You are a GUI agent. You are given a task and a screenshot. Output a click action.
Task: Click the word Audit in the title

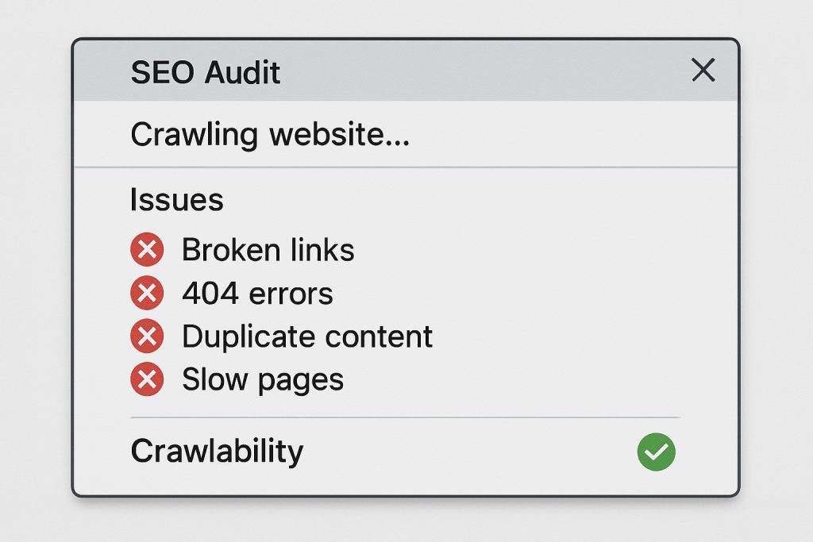[242, 73]
